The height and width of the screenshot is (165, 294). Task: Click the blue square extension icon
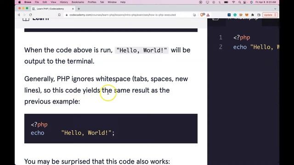(229, 15)
